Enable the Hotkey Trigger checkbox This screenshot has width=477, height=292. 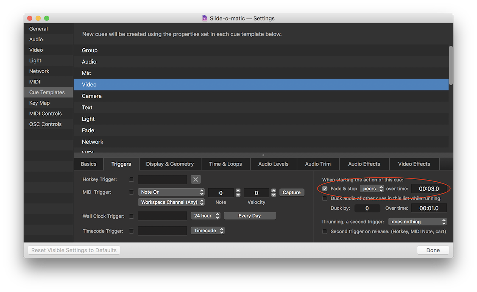pos(131,179)
